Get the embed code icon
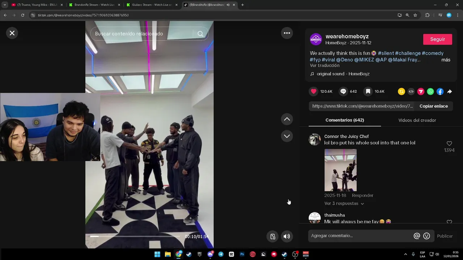The width and height of the screenshot is (463, 260). point(411,92)
